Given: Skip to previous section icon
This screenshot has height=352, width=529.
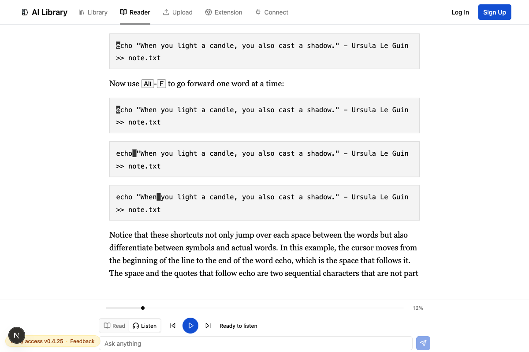Looking at the screenshot, I should coord(173,326).
